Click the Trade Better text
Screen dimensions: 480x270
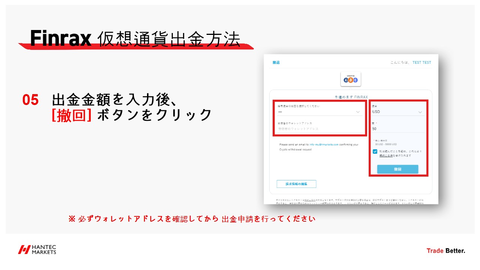445,250
